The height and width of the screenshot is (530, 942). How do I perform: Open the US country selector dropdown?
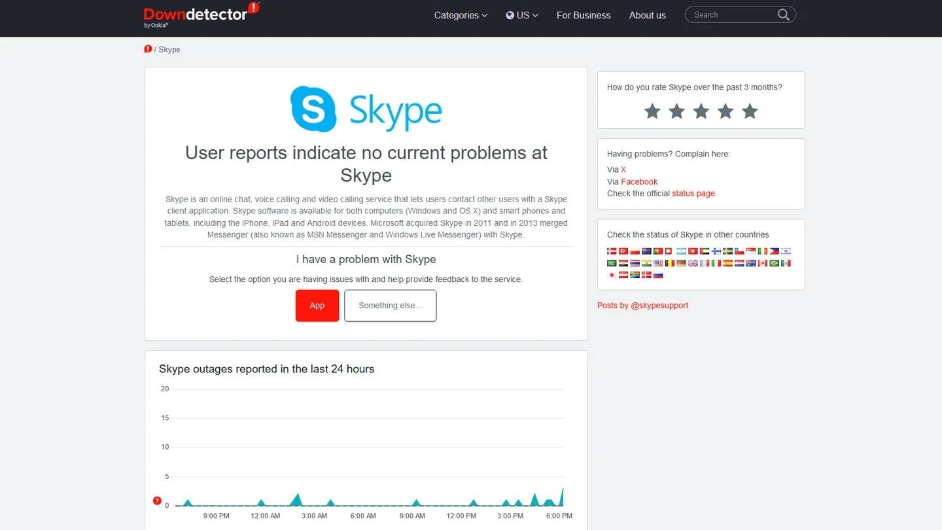pos(522,15)
